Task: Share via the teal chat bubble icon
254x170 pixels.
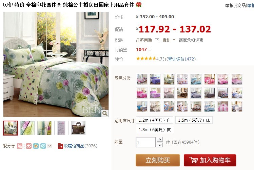Action: (x=43, y=146)
